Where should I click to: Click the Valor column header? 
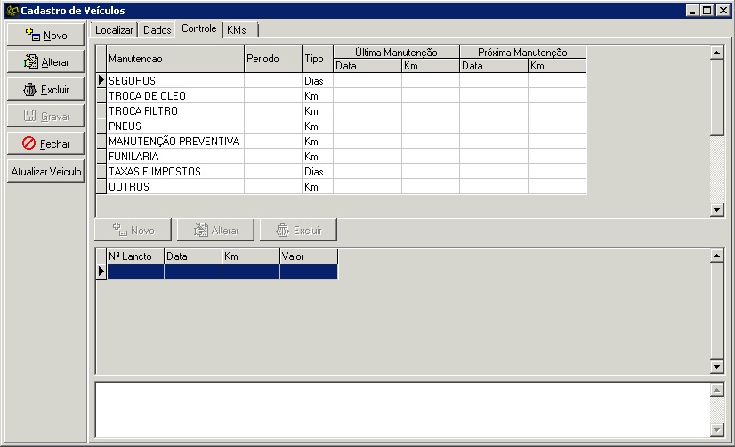[308, 256]
